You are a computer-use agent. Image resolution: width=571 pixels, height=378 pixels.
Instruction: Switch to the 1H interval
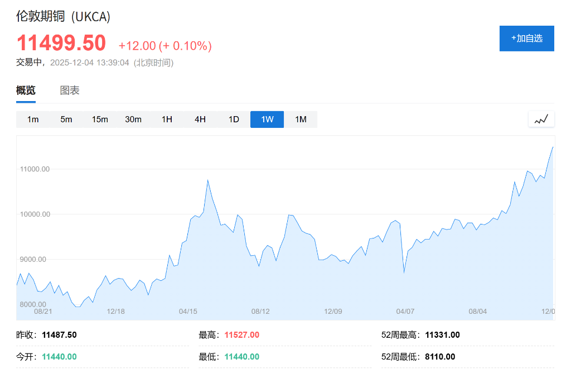[167, 119]
